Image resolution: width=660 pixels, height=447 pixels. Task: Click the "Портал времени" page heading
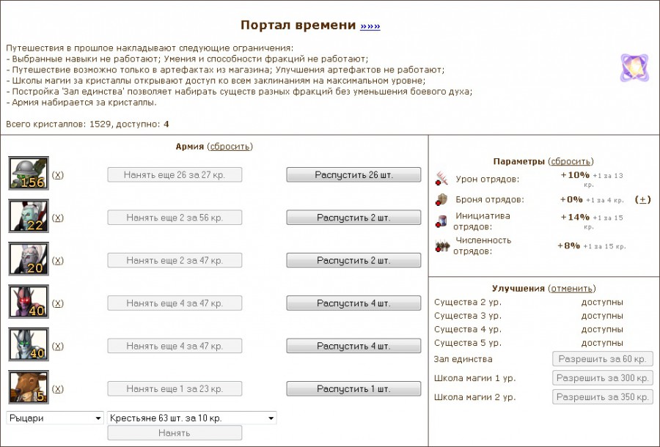coord(298,25)
